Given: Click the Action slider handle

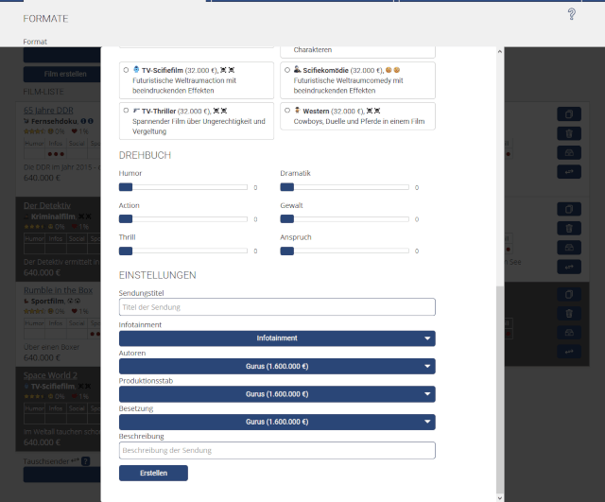Looking at the screenshot, I should (126, 219).
